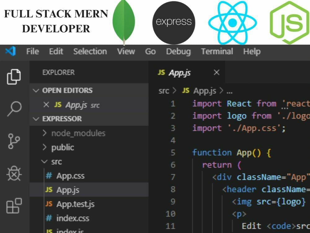Click 'React' identifier on line 1

tap(239, 104)
